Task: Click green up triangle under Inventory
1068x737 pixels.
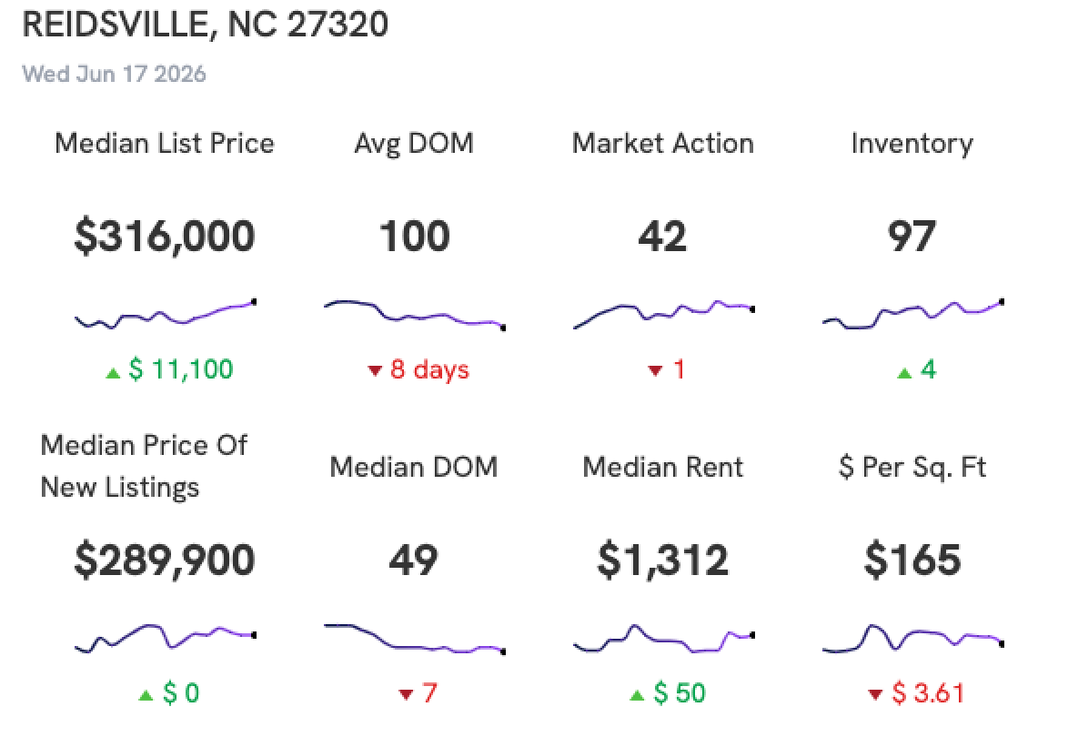Action: click(x=904, y=372)
